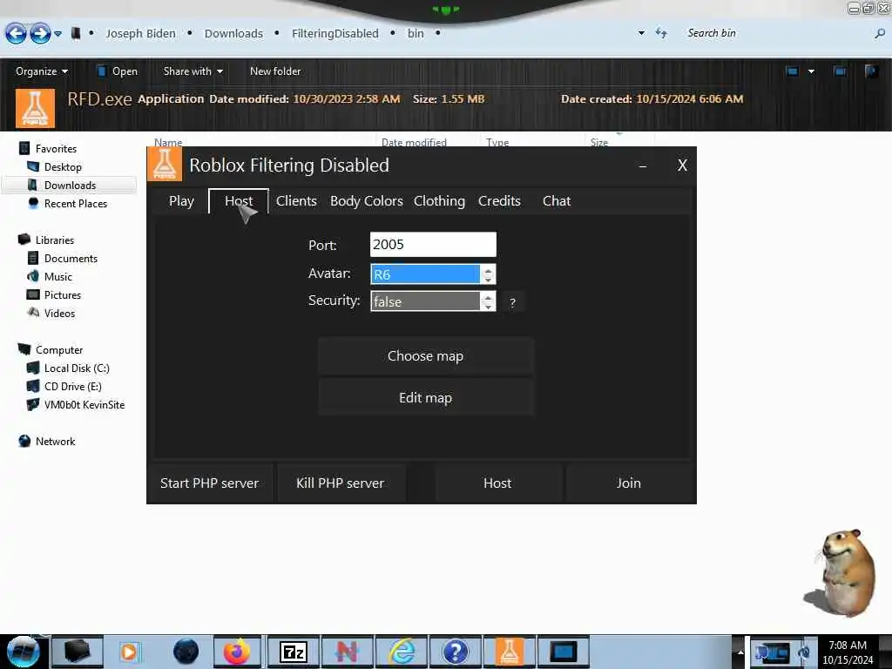
Task: Click the Avatar R6 selection field
Action: pos(425,274)
